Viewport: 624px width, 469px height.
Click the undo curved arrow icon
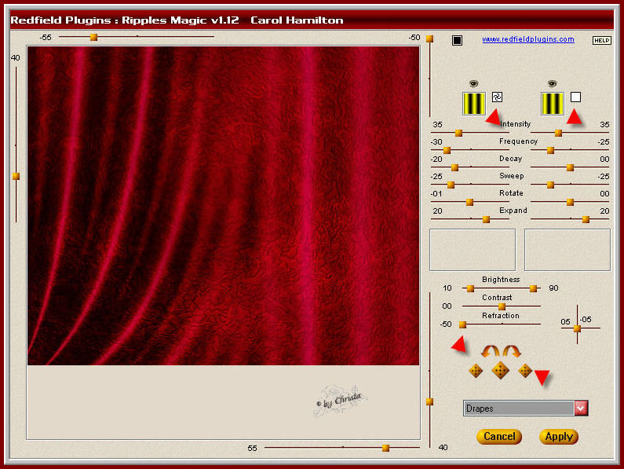491,351
